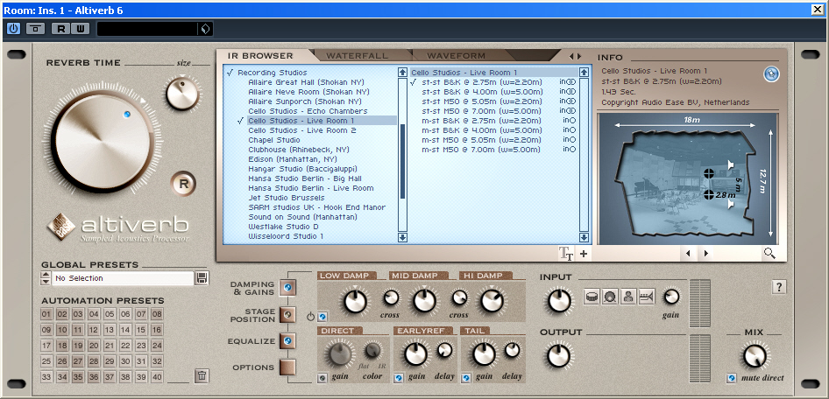Viewport: 829px width, 399px height.
Task: Toggle the damping power on/off switch
Action: pyautogui.click(x=322, y=318)
